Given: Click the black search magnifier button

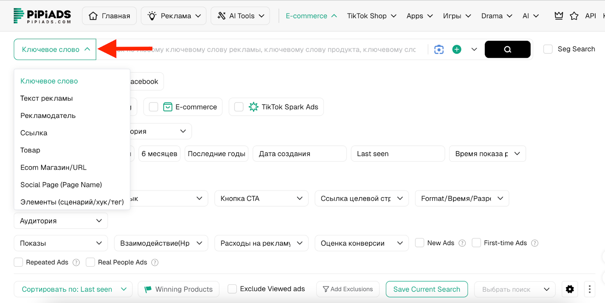Looking at the screenshot, I should (507, 49).
